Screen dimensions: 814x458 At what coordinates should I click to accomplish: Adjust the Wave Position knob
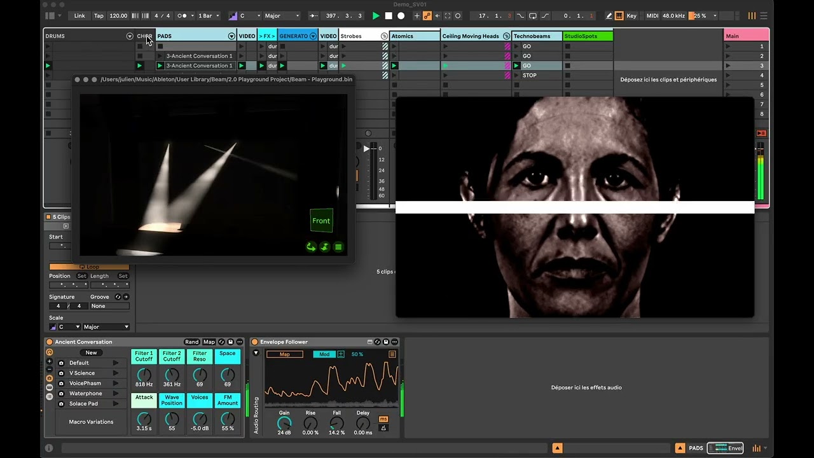172,419
